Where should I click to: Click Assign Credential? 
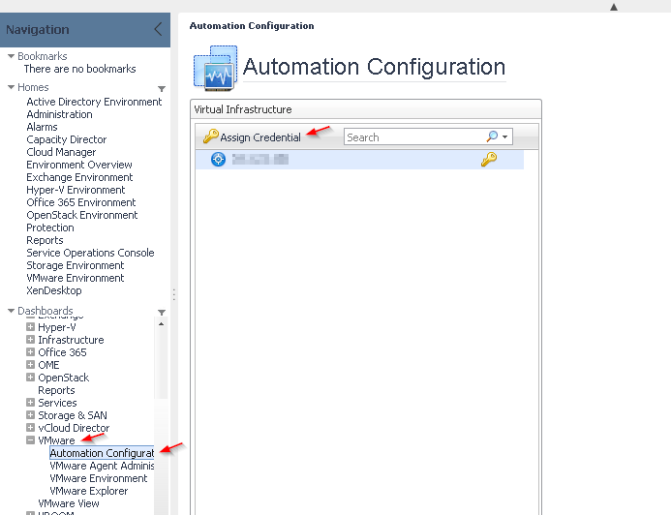click(x=260, y=137)
